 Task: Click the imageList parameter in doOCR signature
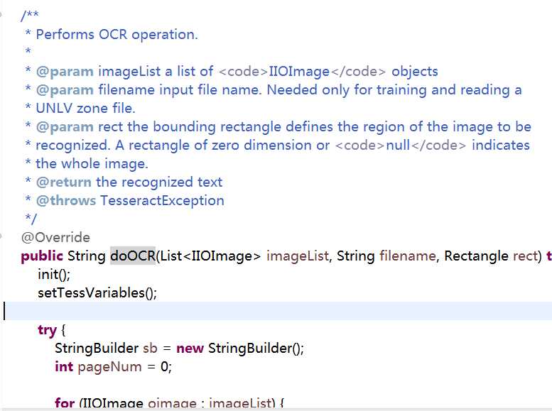click(298, 256)
